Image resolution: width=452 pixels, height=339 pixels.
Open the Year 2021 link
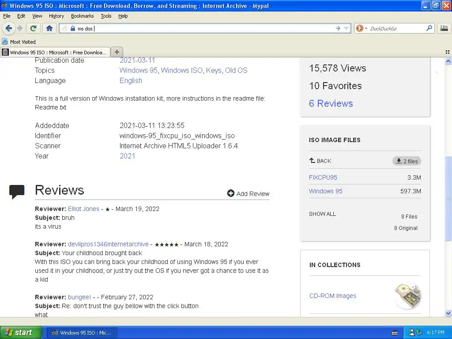click(x=127, y=156)
